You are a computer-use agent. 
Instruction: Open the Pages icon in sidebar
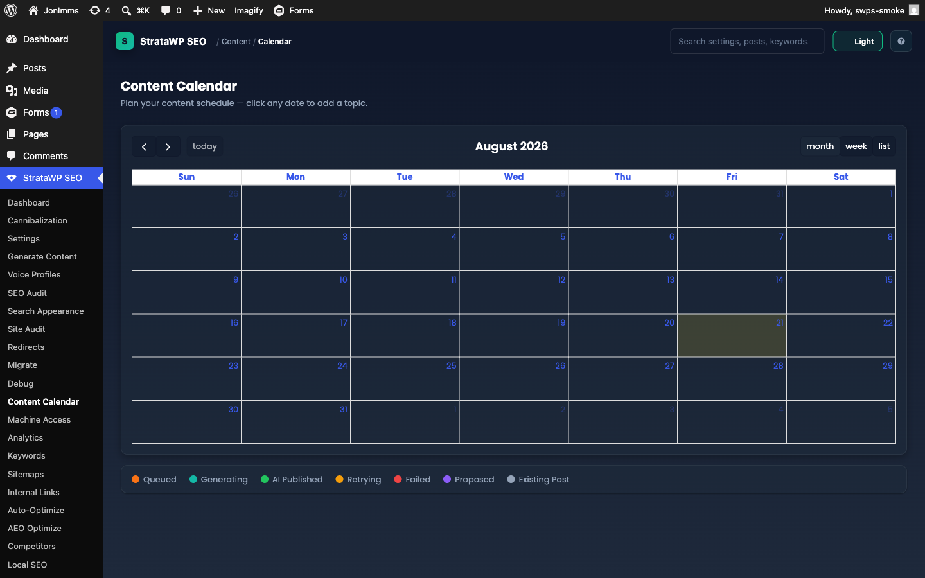(x=12, y=134)
